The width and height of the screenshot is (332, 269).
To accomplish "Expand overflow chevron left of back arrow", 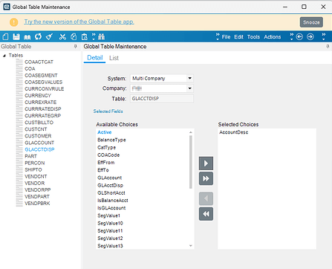I will point(292,36).
